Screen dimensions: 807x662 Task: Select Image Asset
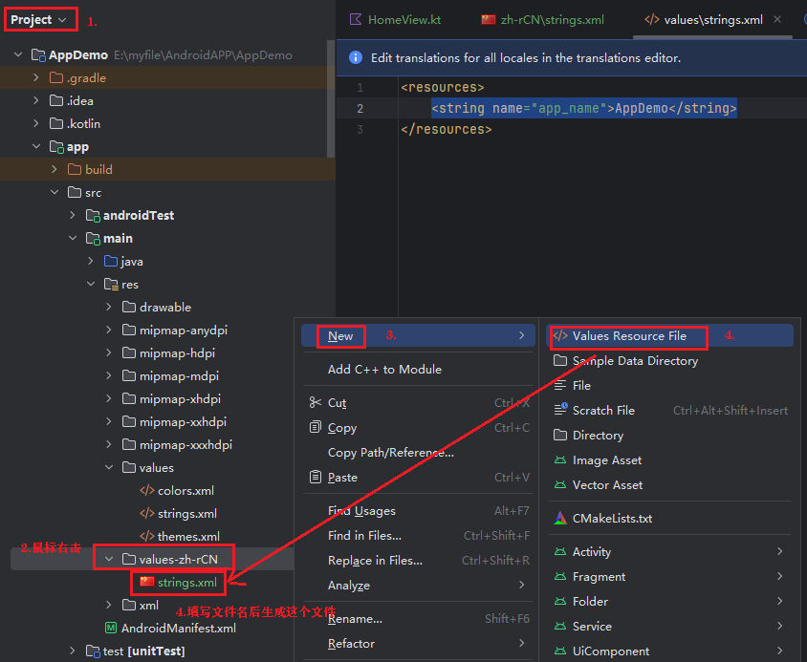pos(669,460)
